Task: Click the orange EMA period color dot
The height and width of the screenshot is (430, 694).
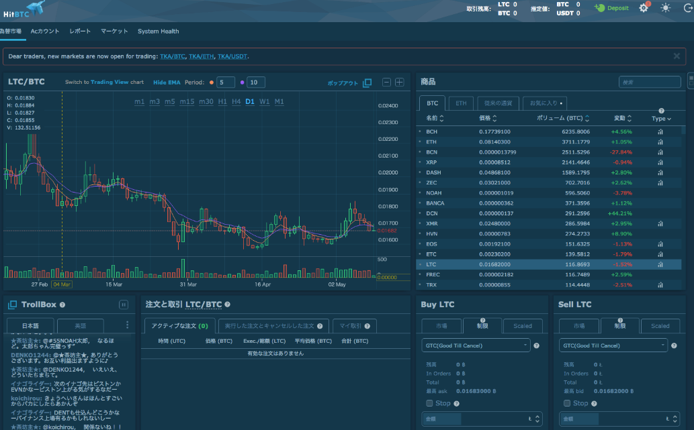Action: click(212, 83)
